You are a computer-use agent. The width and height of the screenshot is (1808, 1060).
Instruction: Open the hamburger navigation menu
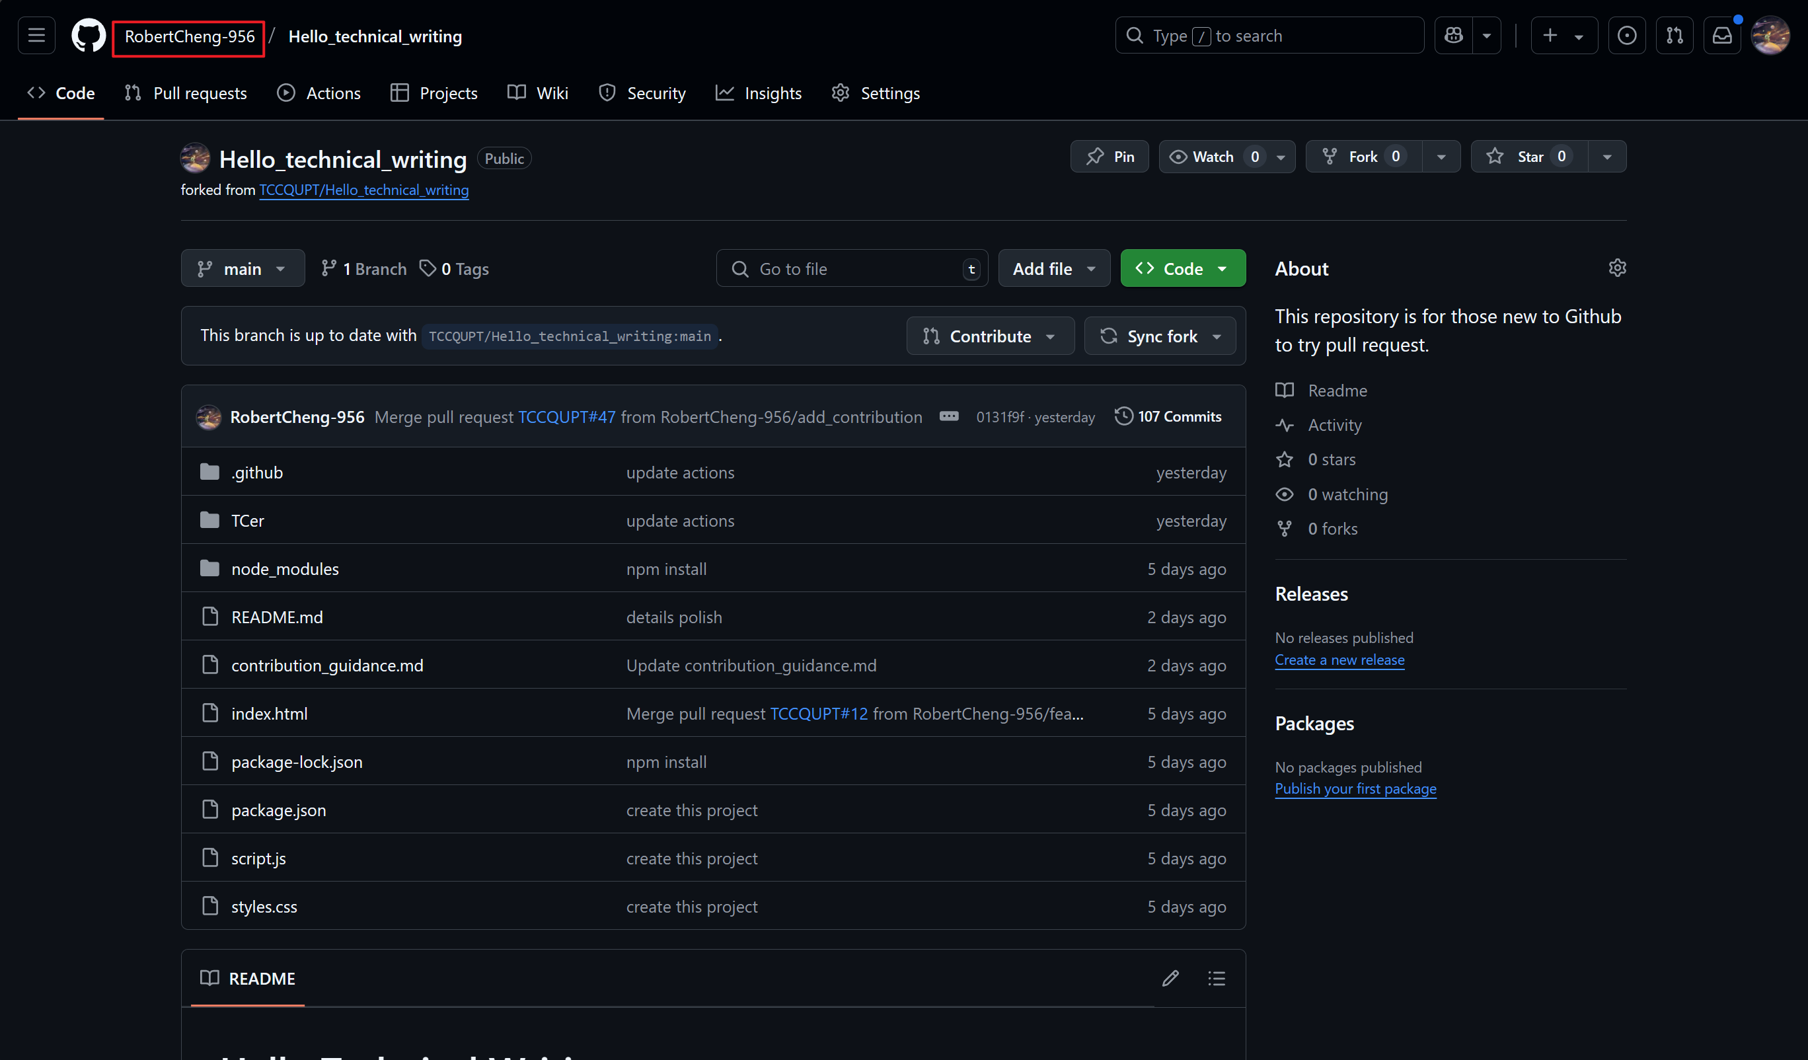pyautogui.click(x=36, y=35)
